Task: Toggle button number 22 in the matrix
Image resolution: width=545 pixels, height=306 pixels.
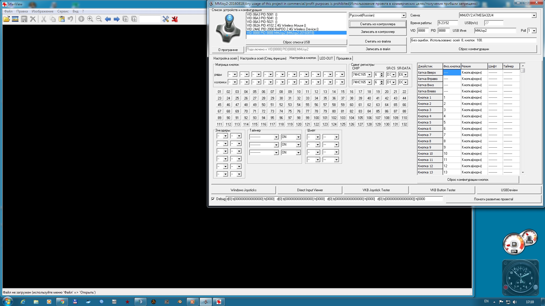Action: click(404, 92)
